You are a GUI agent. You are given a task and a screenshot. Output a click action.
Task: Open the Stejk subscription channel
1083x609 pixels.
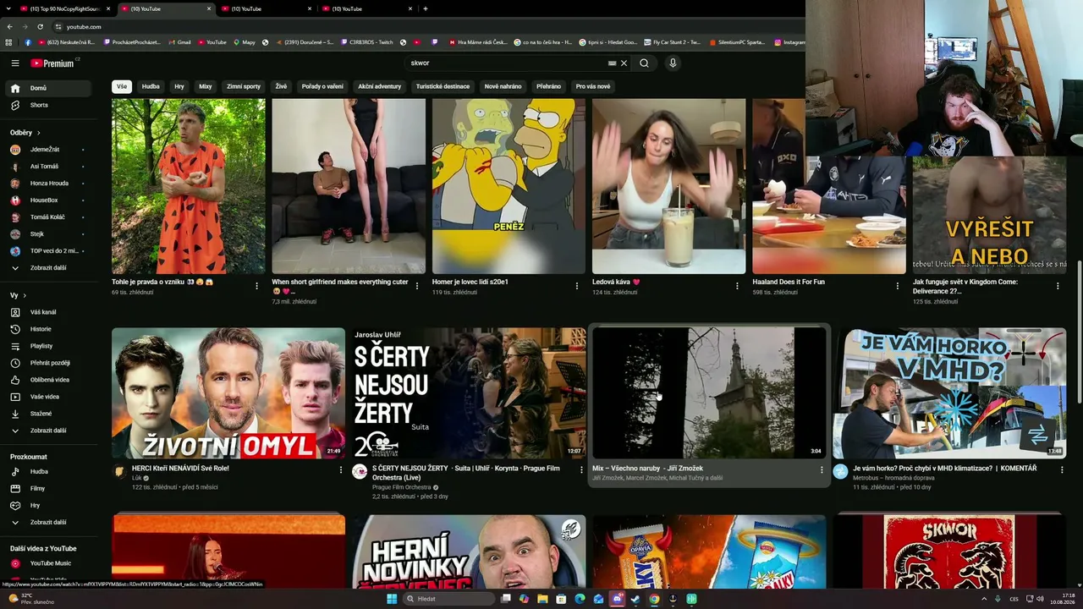[49, 234]
